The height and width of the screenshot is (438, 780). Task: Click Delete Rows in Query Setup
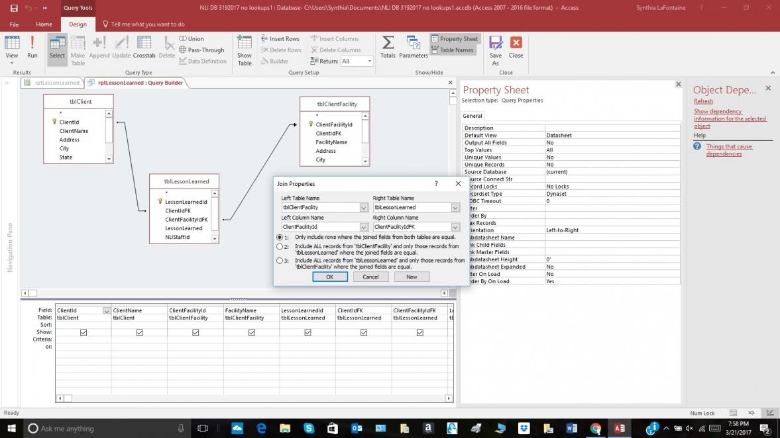pos(281,50)
